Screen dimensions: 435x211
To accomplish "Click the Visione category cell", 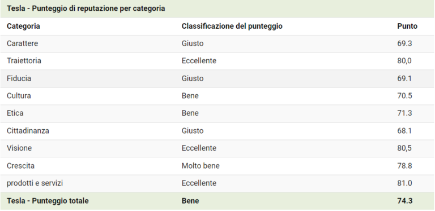I will tap(19, 148).
